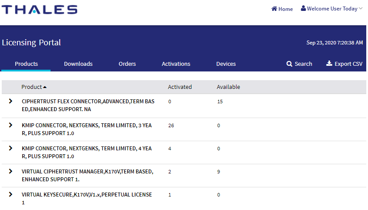Select VIRTUAL CIPHERTRUST MANAGER product name
The width and height of the screenshot is (368, 210).
88,176
